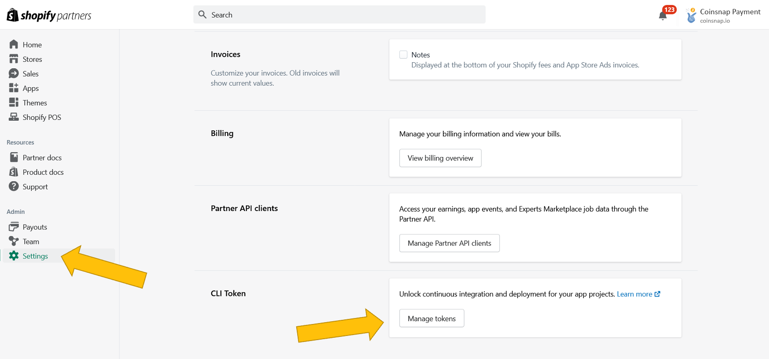Click the Themes layout icon
The image size is (769, 359).
coord(14,102)
